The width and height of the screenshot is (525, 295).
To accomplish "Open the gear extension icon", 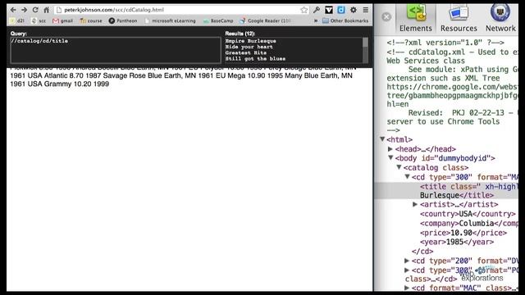I will tap(354, 10).
